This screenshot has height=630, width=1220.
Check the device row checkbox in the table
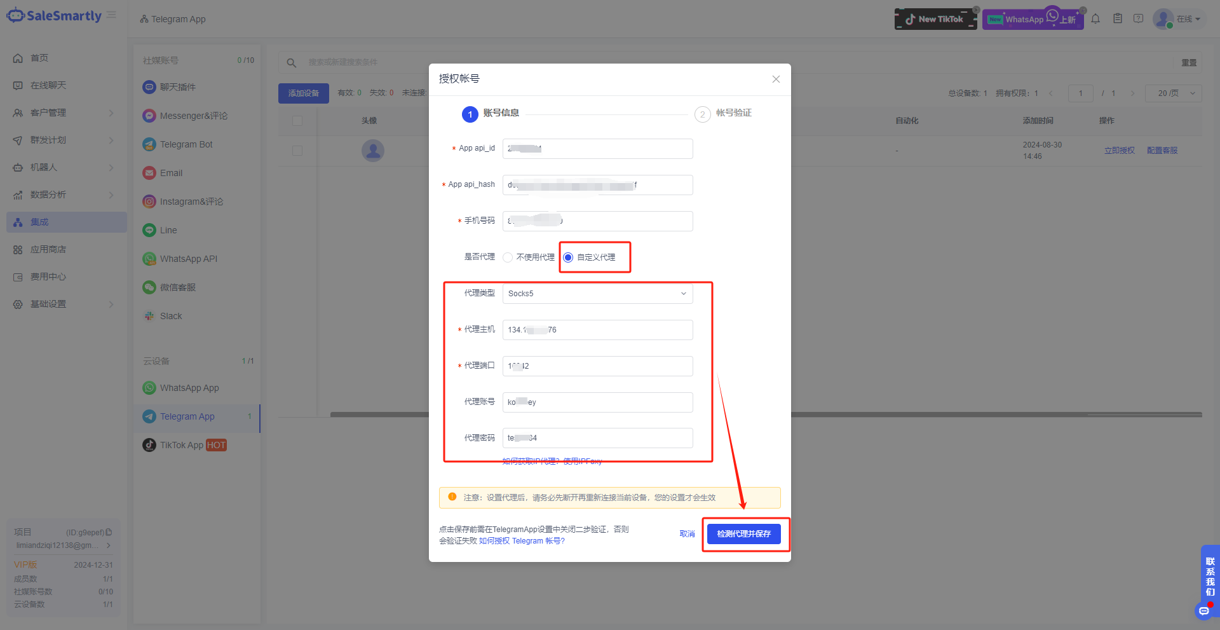click(297, 151)
